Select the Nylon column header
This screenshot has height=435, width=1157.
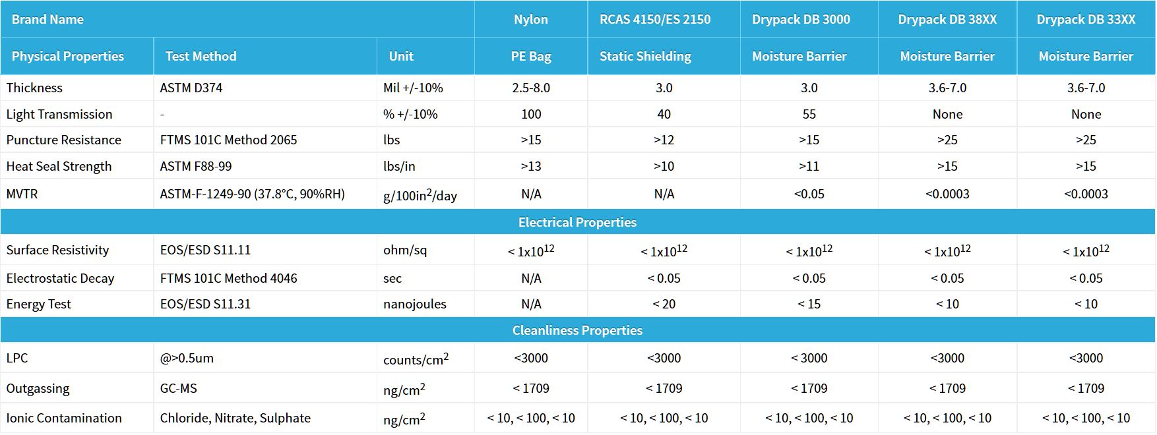click(530, 19)
